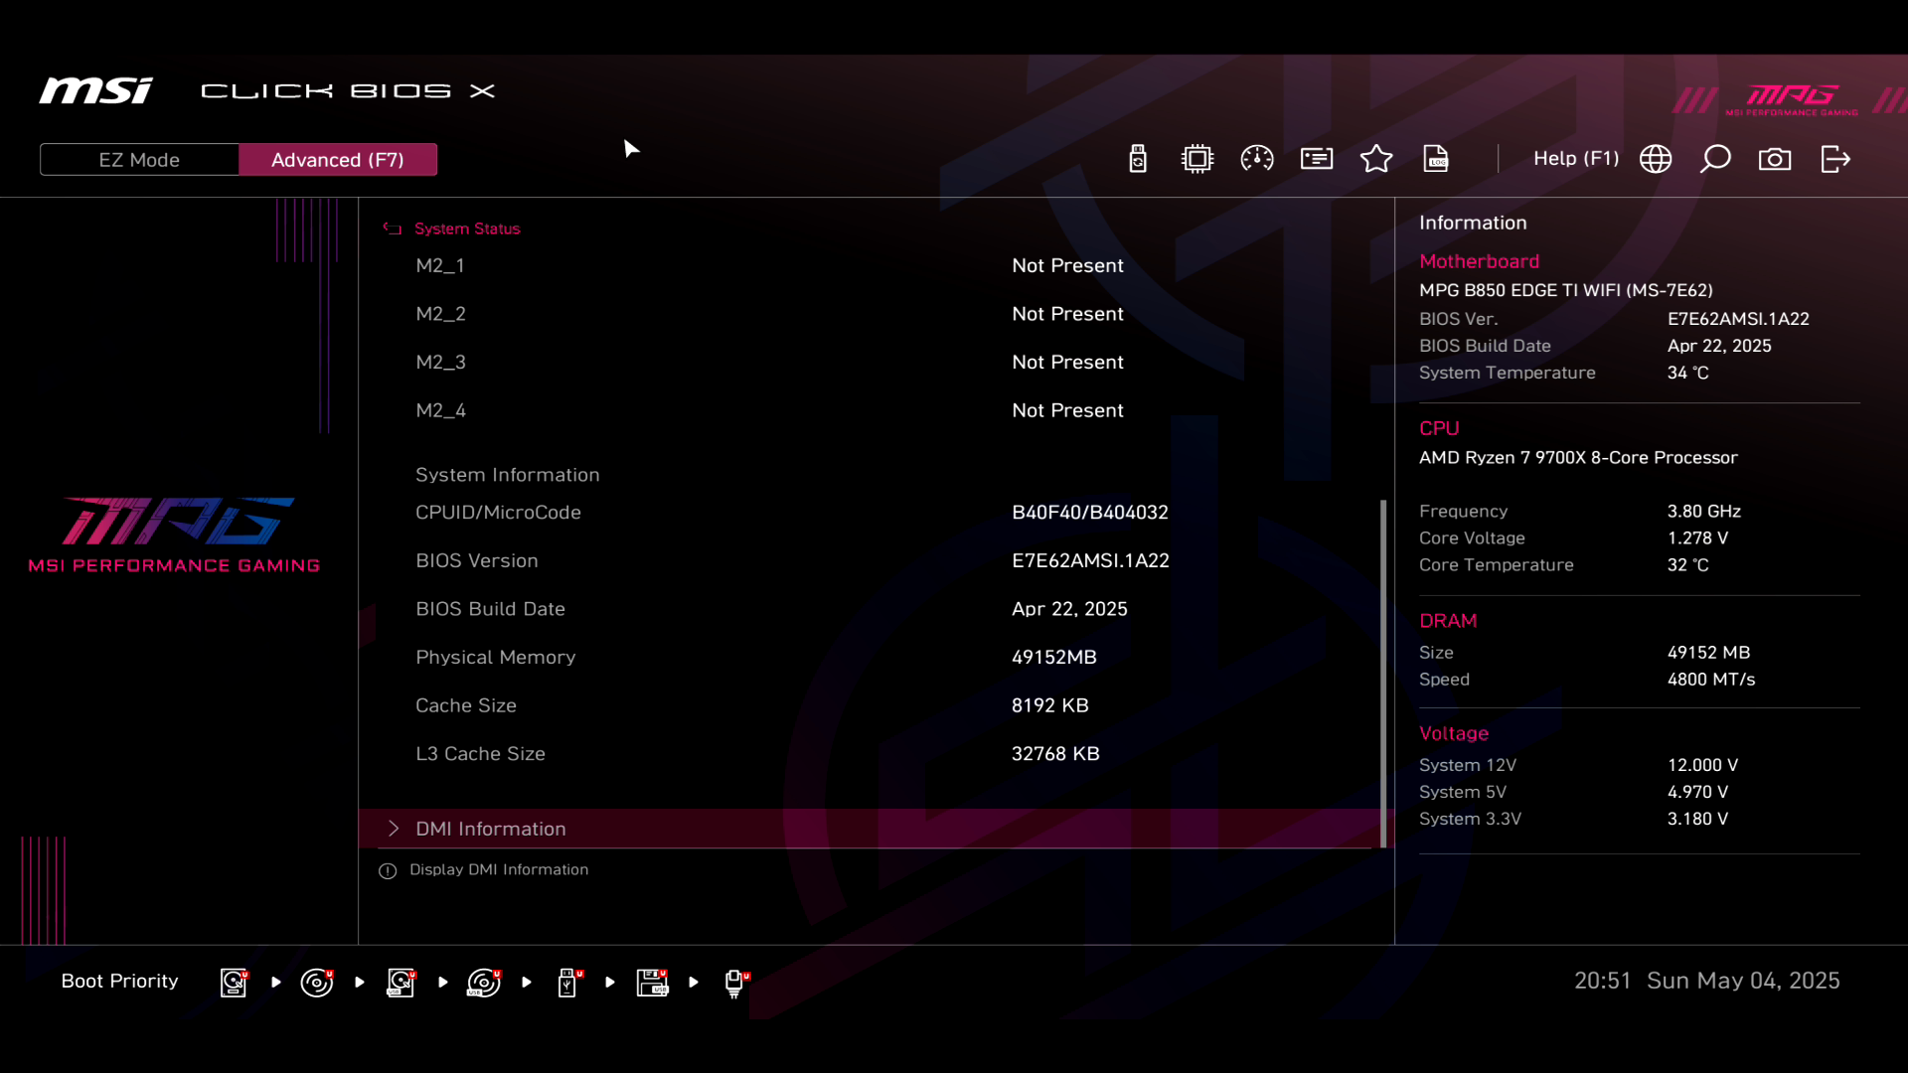Click the exit BIOS arrow icon
The image size is (1908, 1073).
(1835, 159)
